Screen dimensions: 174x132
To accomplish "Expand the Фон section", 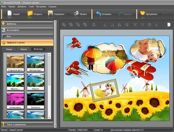I will (27, 36).
